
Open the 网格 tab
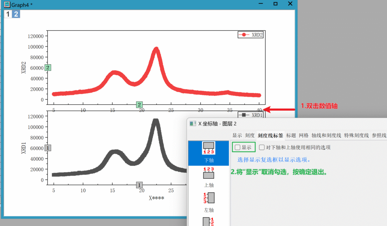[303, 135]
